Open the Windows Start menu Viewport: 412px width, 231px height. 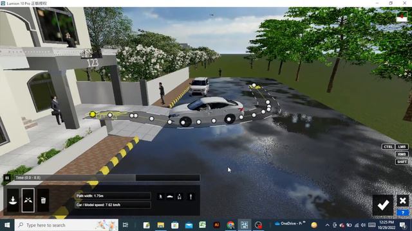tap(7, 225)
